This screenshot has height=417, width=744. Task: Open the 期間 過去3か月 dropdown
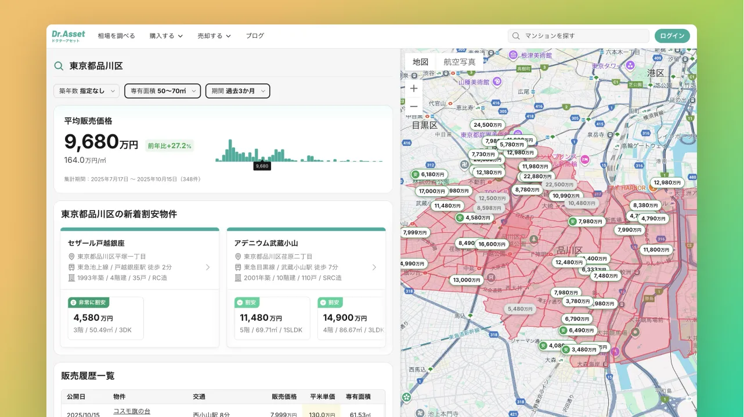pos(237,91)
